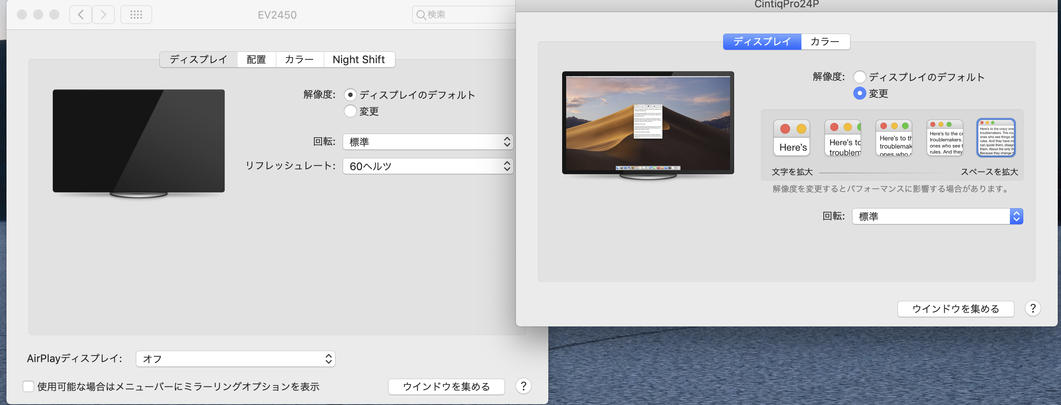This screenshot has height=405, width=1061.
Task: Show all preferences grid icon
Action: click(136, 15)
